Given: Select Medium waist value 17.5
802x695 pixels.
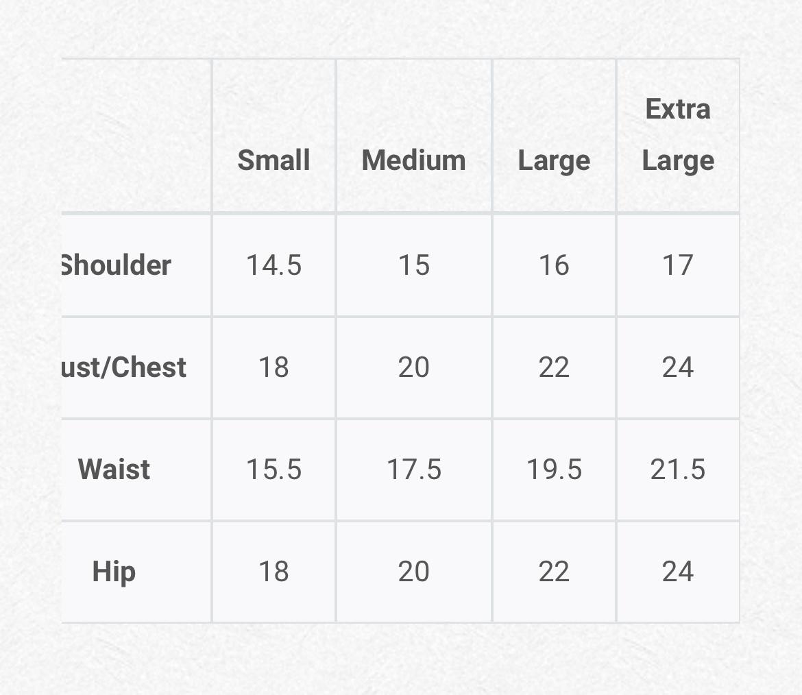Looking at the screenshot, I should pos(414,470).
